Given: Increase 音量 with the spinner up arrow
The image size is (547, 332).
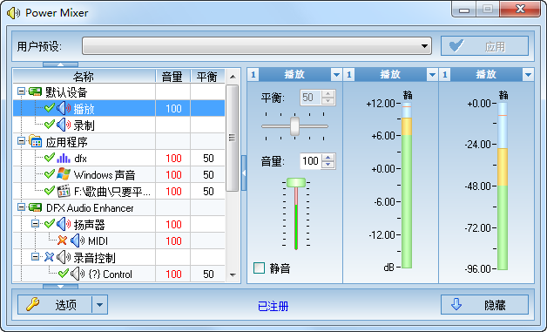Looking at the screenshot, I should pyautogui.click(x=328, y=158).
